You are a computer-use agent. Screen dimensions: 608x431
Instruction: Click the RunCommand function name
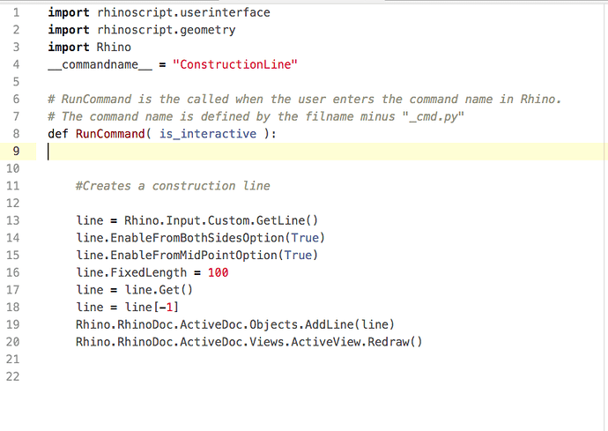(x=110, y=134)
